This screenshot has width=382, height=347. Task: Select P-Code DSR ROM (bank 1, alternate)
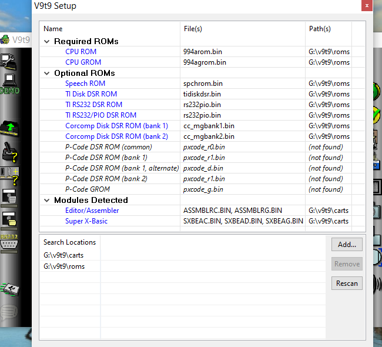point(122,168)
